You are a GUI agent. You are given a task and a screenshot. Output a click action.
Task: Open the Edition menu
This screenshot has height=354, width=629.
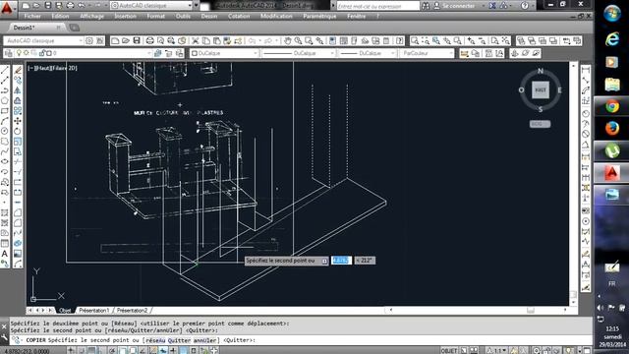60,16
